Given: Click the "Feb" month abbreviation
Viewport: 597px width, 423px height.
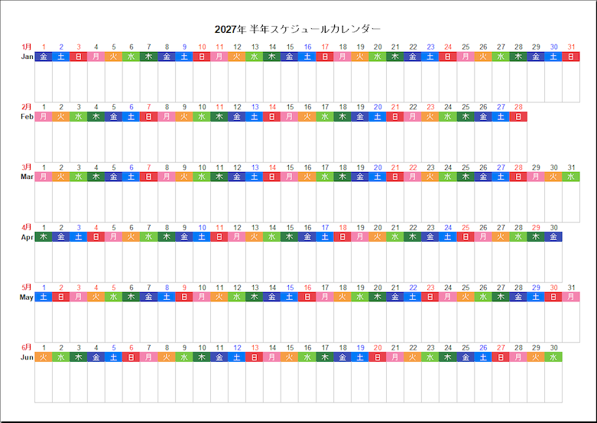Looking at the screenshot, I should pyautogui.click(x=27, y=116).
